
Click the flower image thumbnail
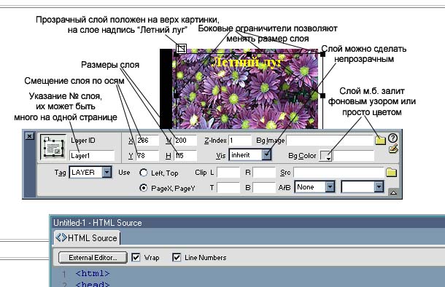tap(245, 89)
